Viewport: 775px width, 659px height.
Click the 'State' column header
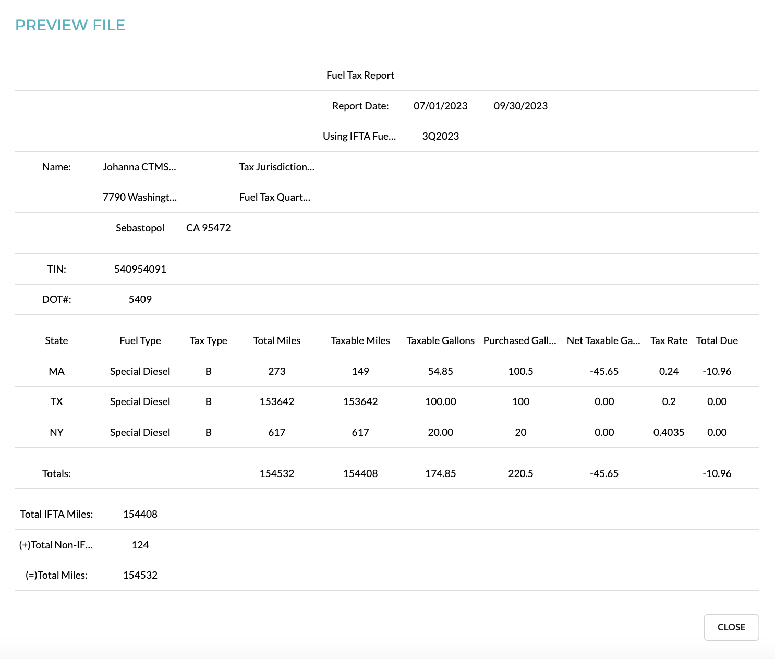56,340
